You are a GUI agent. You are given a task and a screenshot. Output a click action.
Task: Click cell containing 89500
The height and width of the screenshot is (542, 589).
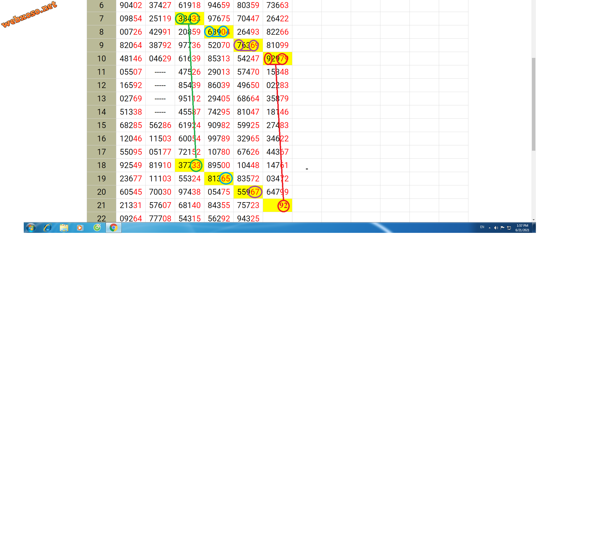coord(219,165)
